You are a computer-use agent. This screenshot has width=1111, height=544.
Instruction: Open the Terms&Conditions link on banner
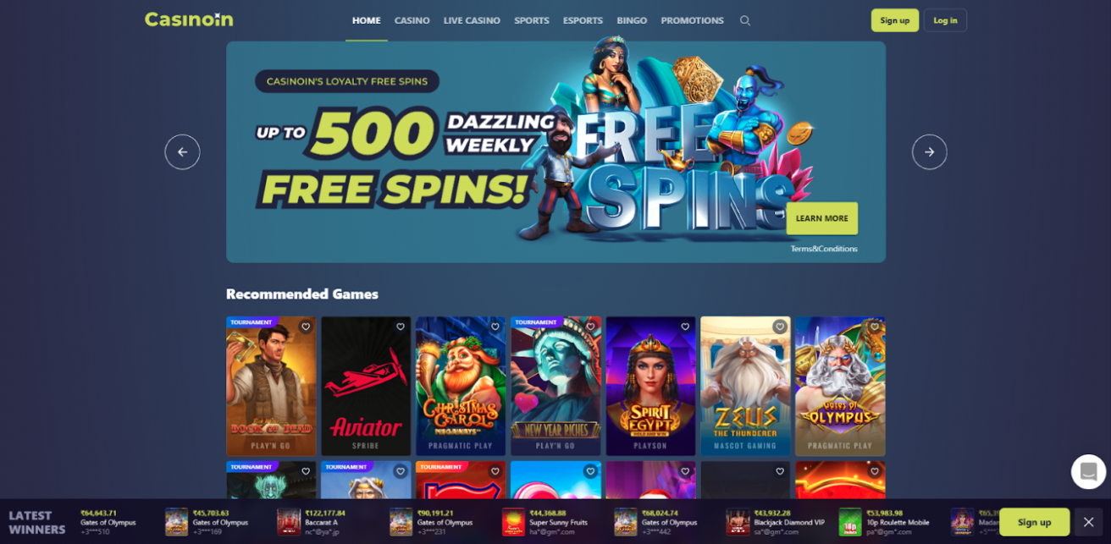pyautogui.click(x=824, y=249)
